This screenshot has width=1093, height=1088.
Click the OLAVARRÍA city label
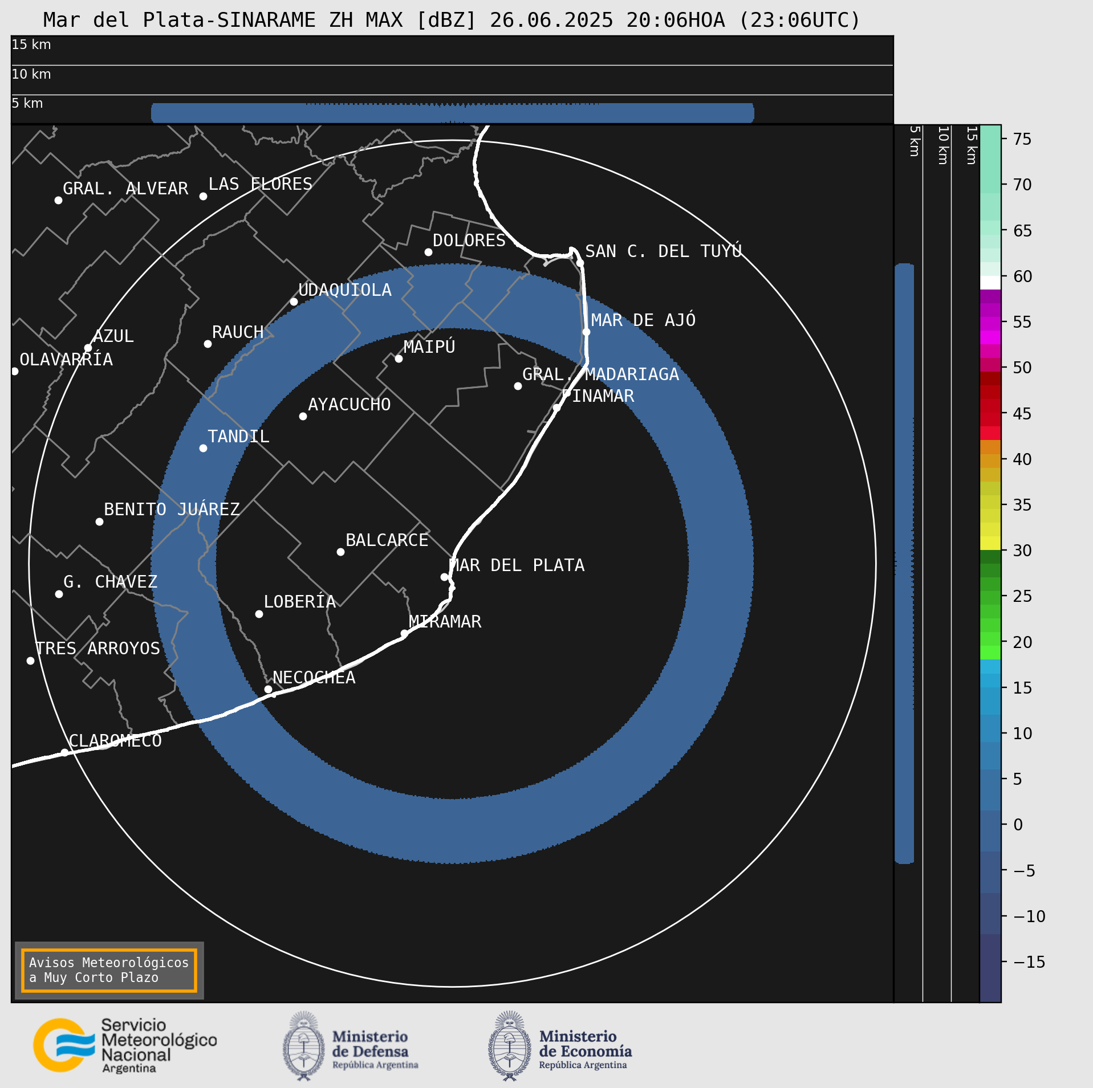pos(66,359)
